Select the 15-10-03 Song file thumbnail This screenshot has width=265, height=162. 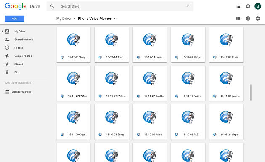click(111, 117)
